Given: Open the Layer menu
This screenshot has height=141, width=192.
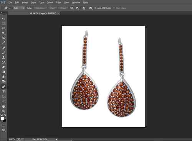Looking at the screenshot, I should click(33, 2).
